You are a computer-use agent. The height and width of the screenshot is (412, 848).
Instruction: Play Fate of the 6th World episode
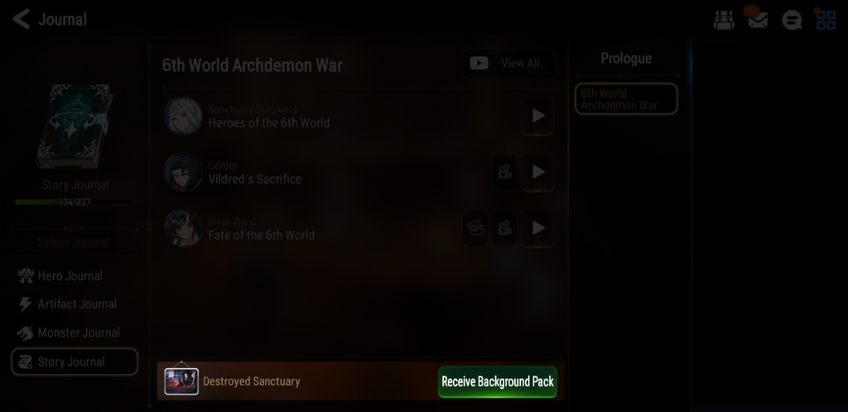coord(537,228)
